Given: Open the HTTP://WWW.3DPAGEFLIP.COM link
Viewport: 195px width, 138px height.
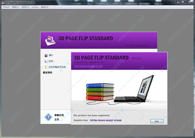Looking at the screenshot, I should [x=88, y=66].
